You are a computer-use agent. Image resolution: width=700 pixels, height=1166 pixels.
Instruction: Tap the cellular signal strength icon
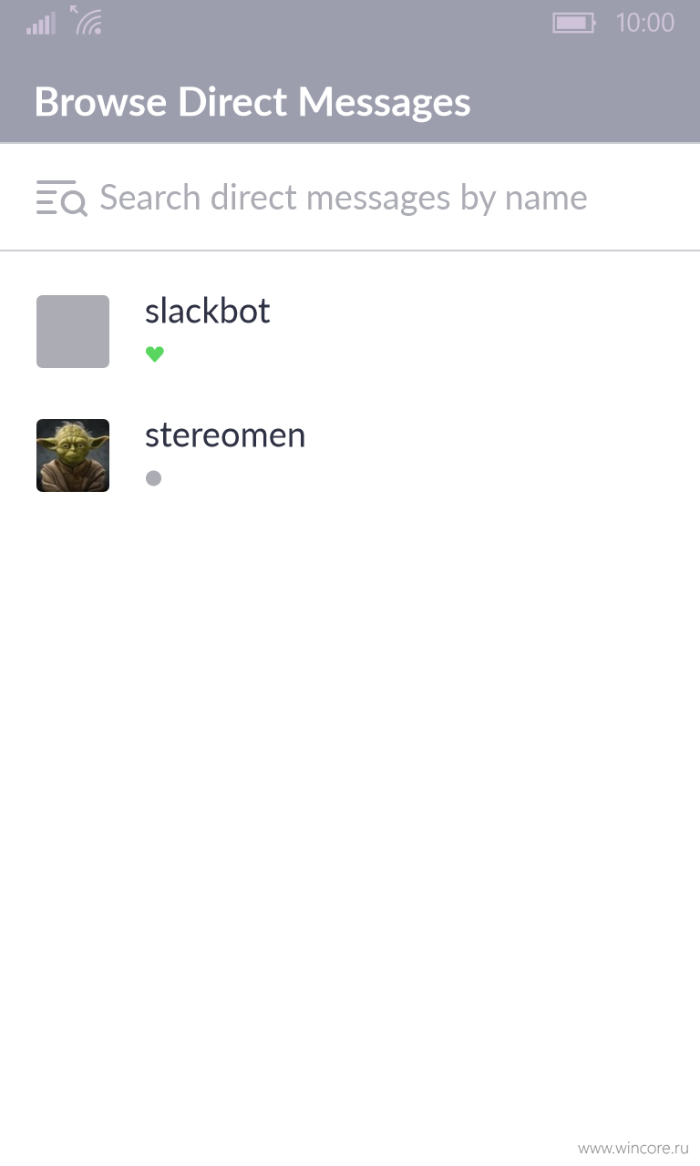[41, 24]
